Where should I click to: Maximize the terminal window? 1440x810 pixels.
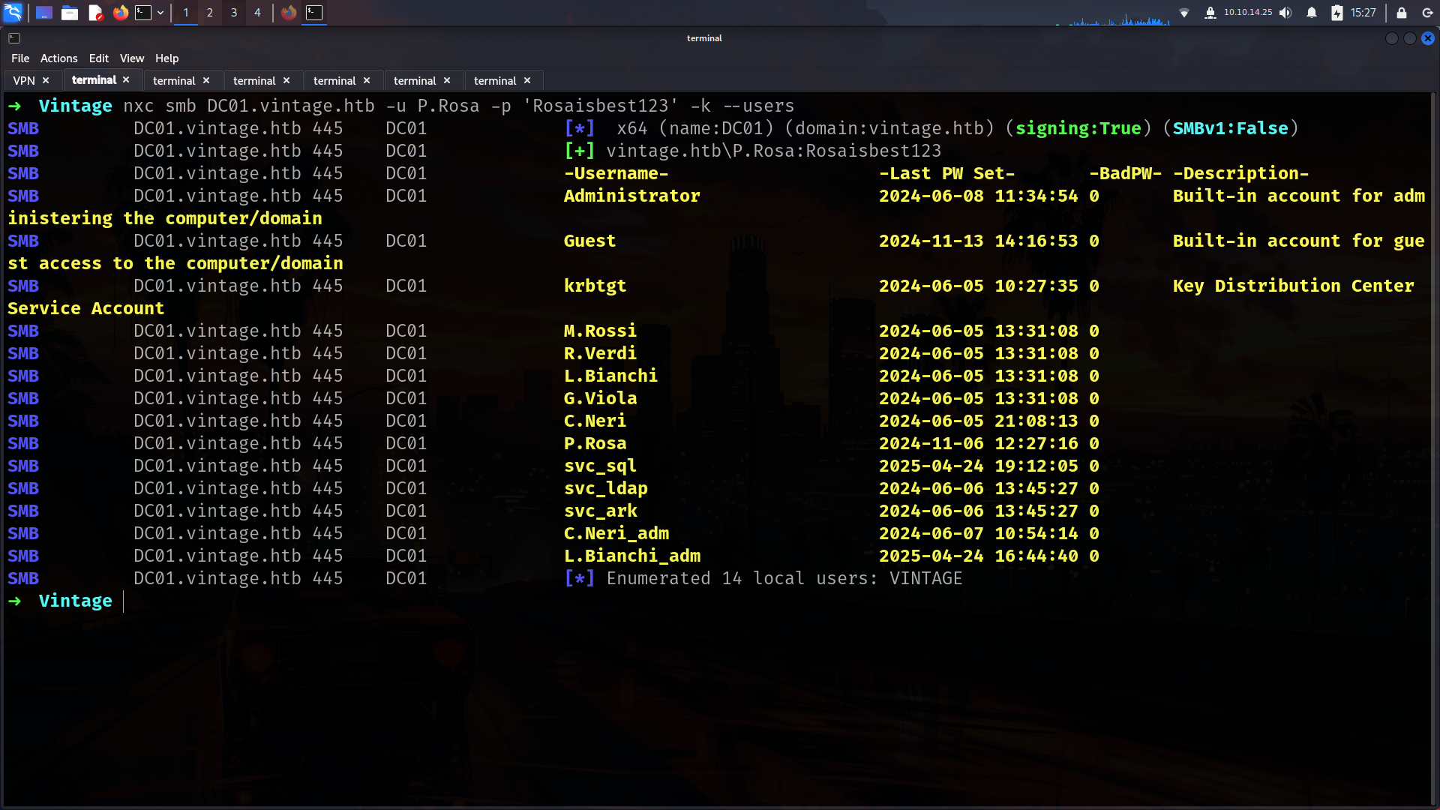coord(1410,38)
